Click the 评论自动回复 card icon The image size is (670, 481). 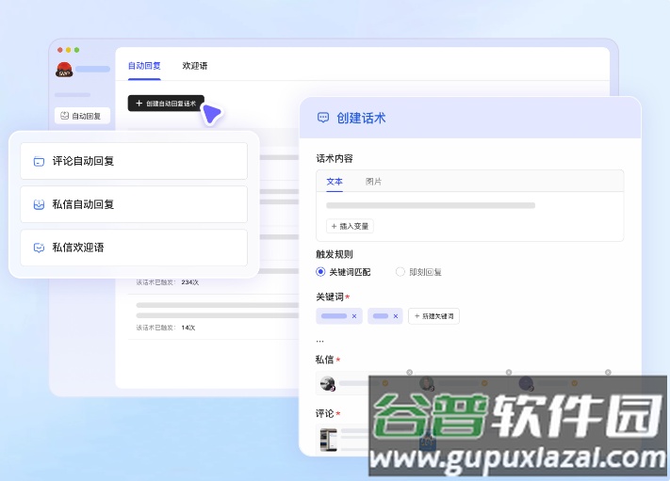39,161
